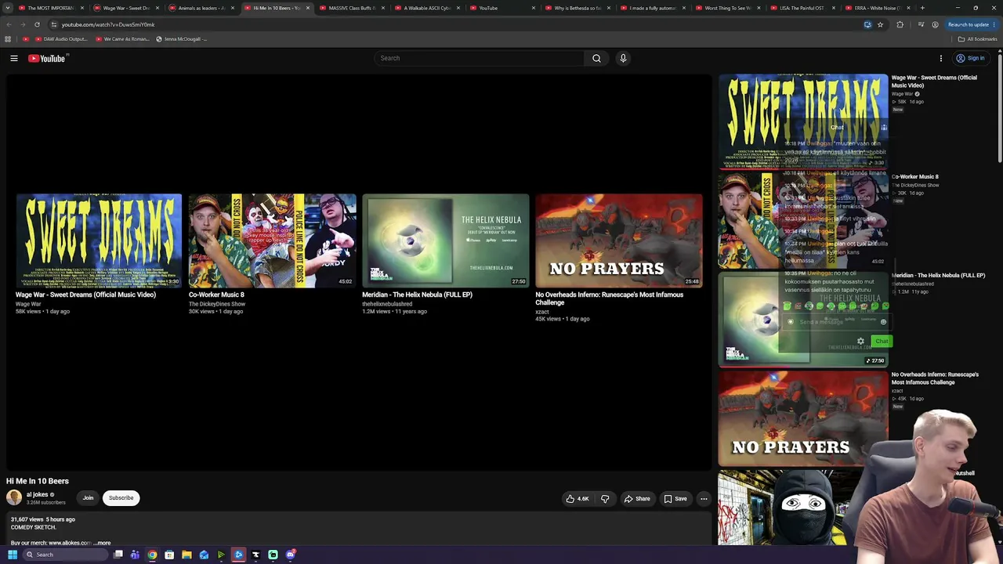Open the new tab plus button
This screenshot has height=564, width=1003.
coord(922,8)
